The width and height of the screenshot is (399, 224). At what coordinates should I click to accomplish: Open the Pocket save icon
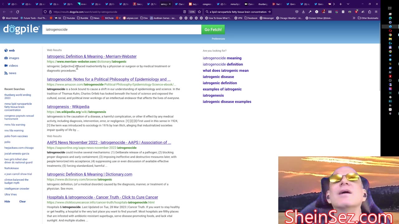[297, 12]
